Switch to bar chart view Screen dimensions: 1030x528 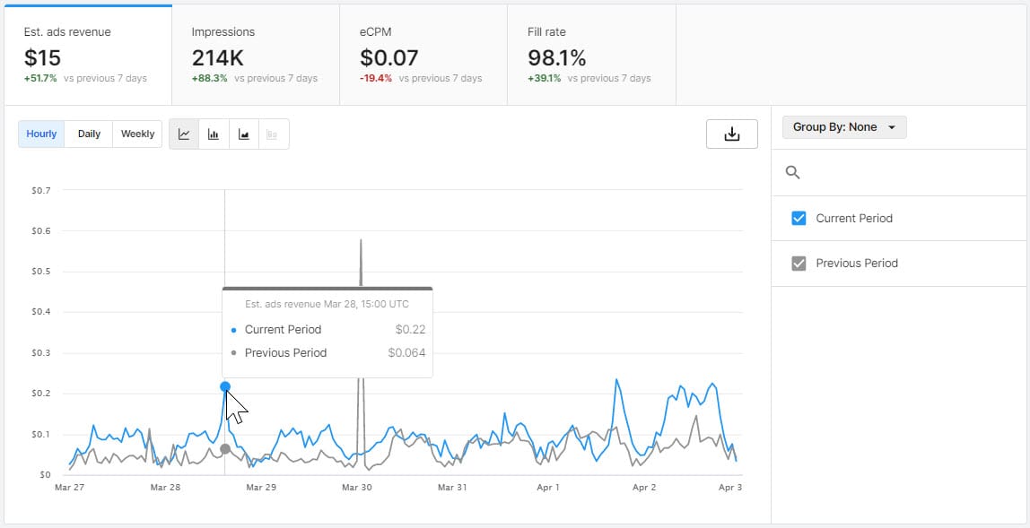click(214, 134)
